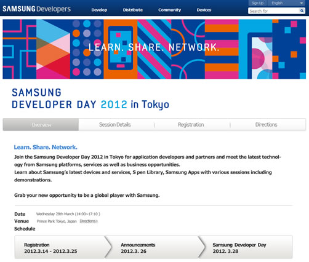Viewport: 309px width, 262px height.
Task: Open the Develop menu
Action: click(x=99, y=10)
